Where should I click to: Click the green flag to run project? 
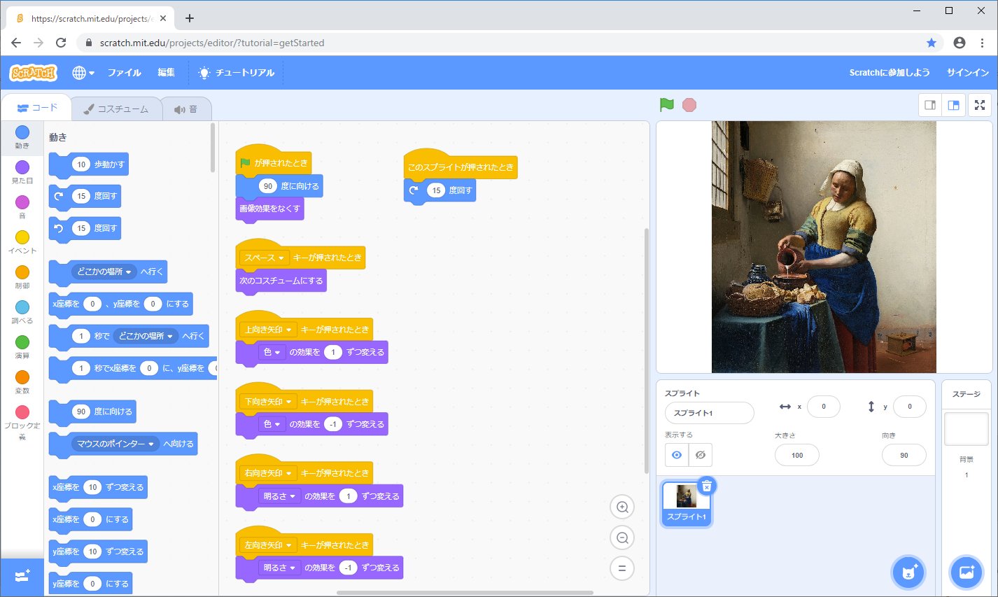tap(666, 105)
